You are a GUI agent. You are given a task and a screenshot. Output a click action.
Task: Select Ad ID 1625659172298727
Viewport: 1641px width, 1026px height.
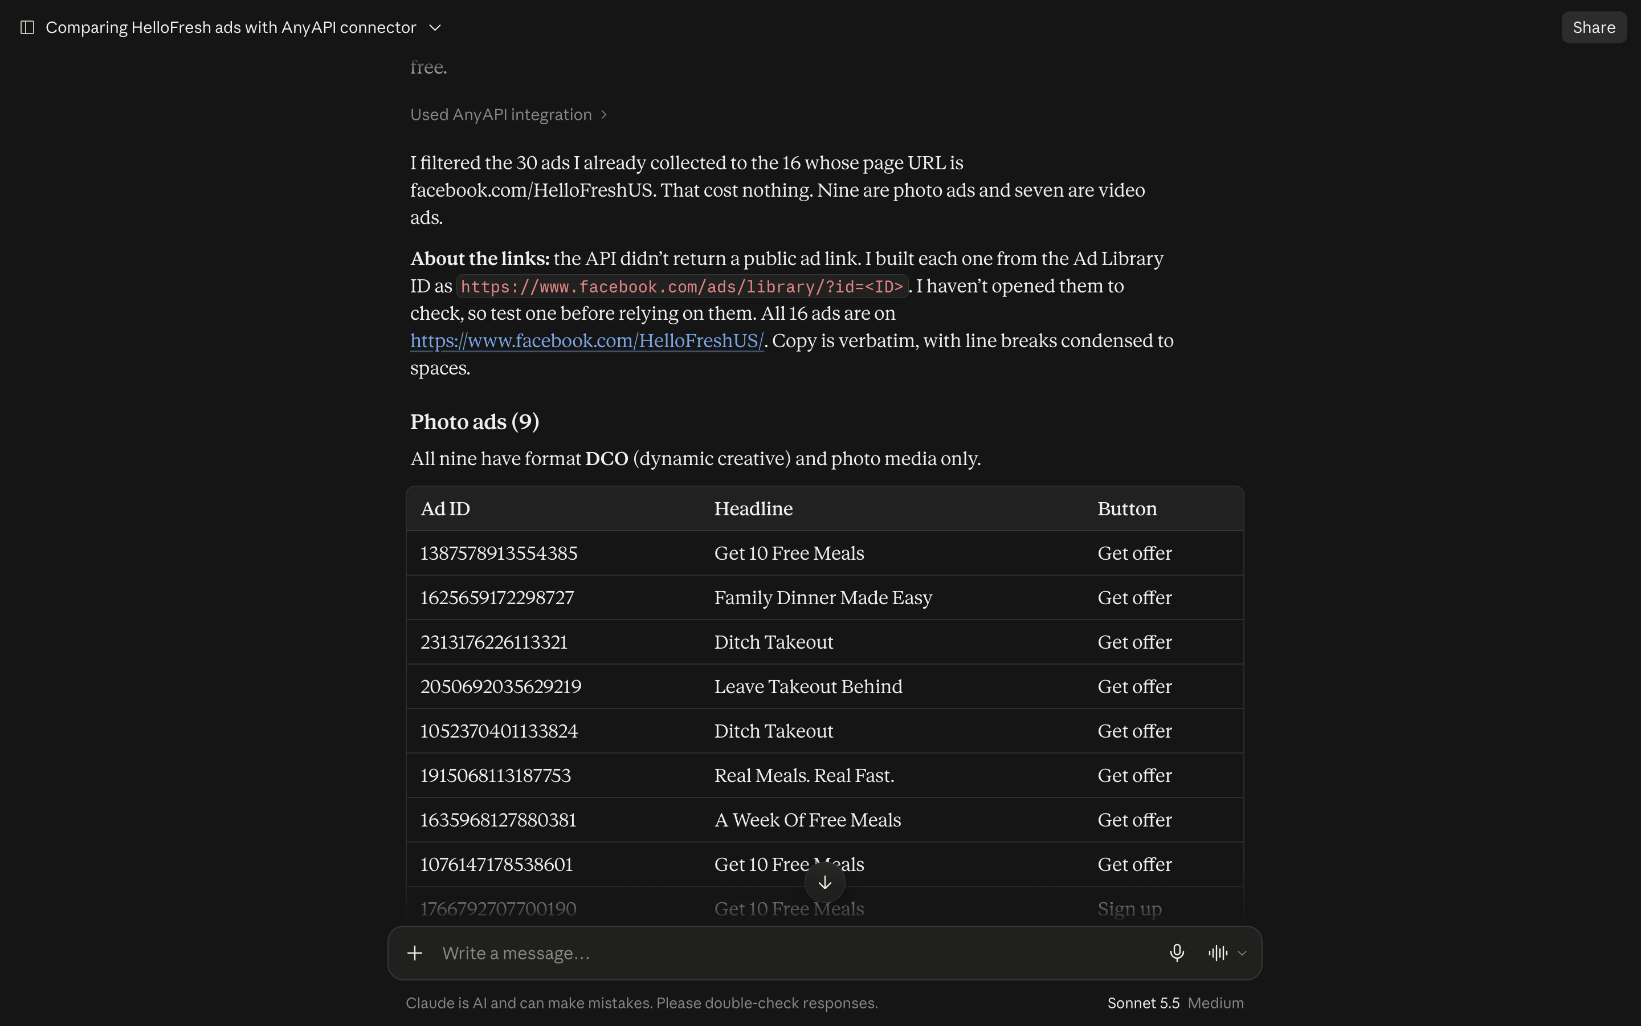click(x=497, y=598)
